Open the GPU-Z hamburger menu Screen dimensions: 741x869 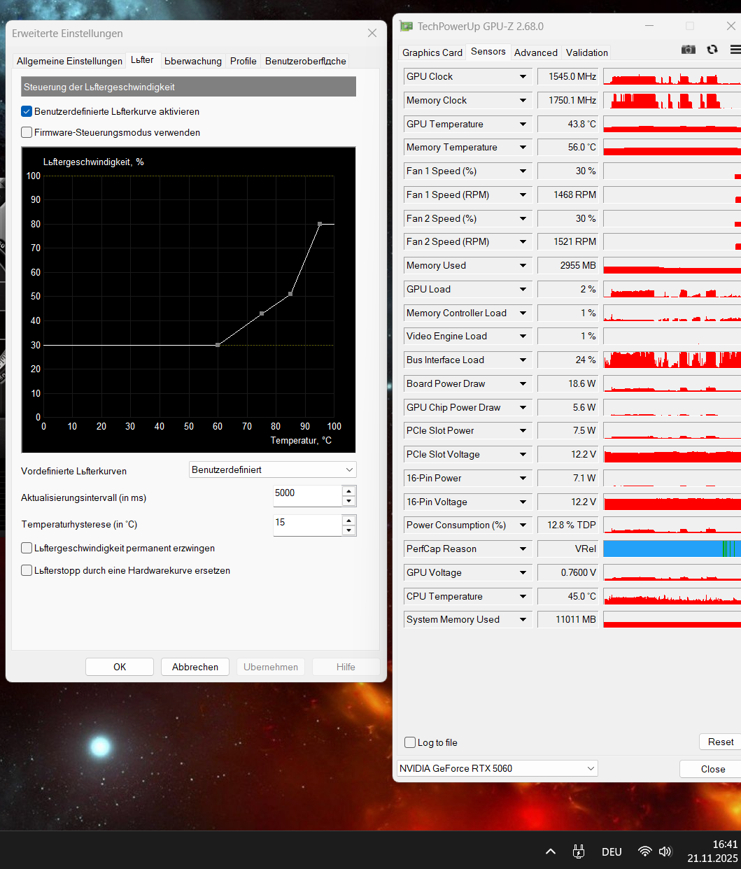point(735,50)
